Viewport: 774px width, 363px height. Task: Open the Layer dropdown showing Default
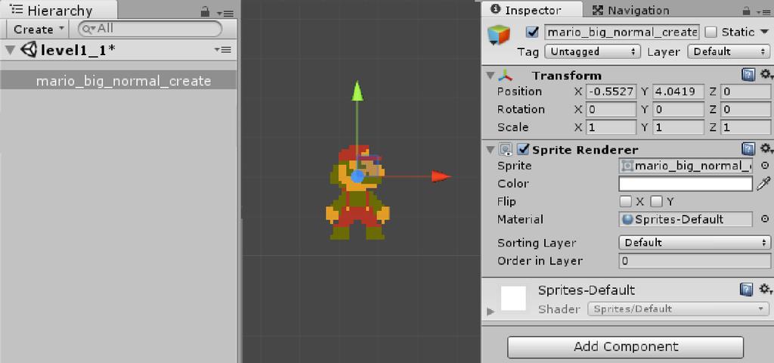point(729,51)
